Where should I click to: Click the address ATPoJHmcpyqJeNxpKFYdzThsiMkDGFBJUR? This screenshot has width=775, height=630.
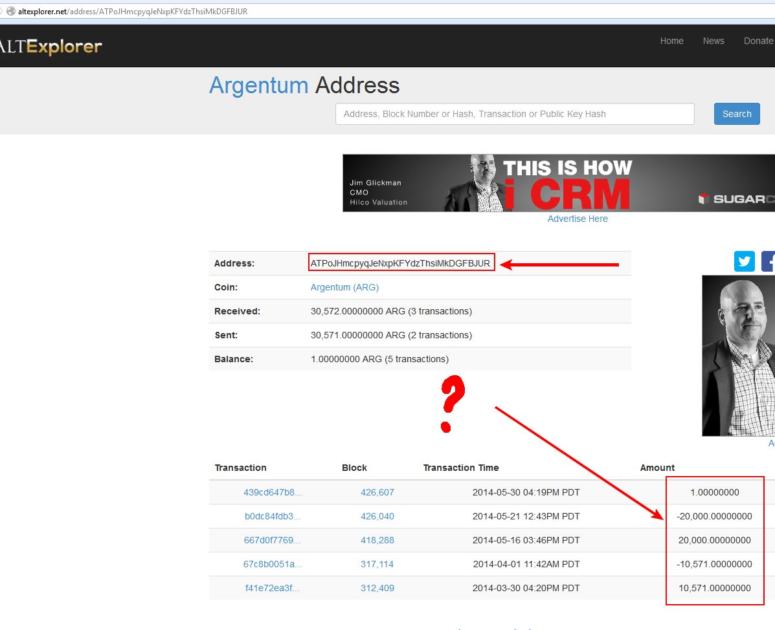400,263
